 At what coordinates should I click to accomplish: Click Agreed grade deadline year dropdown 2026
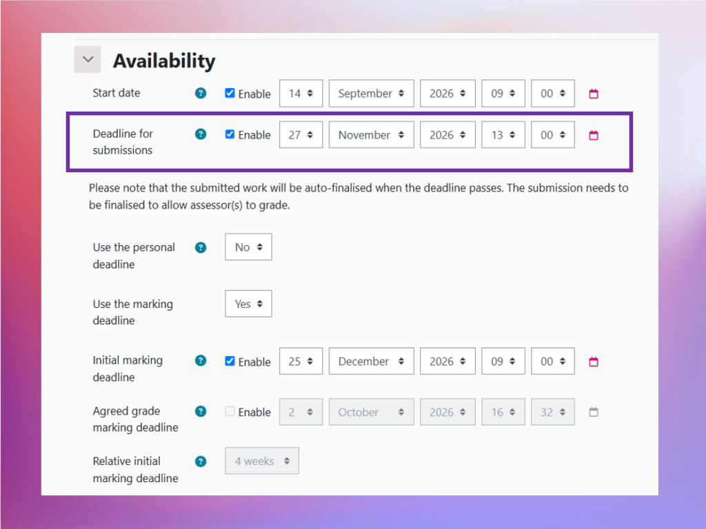point(447,412)
